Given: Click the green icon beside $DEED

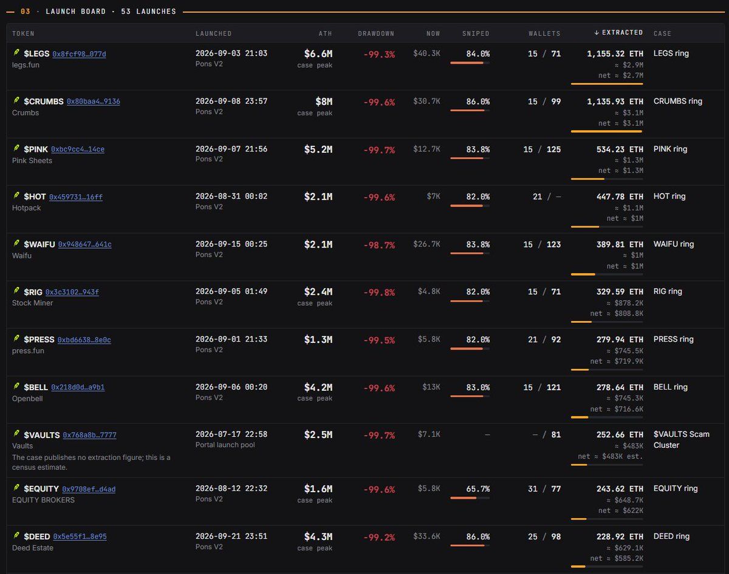Looking at the screenshot, I should click(x=16, y=536).
